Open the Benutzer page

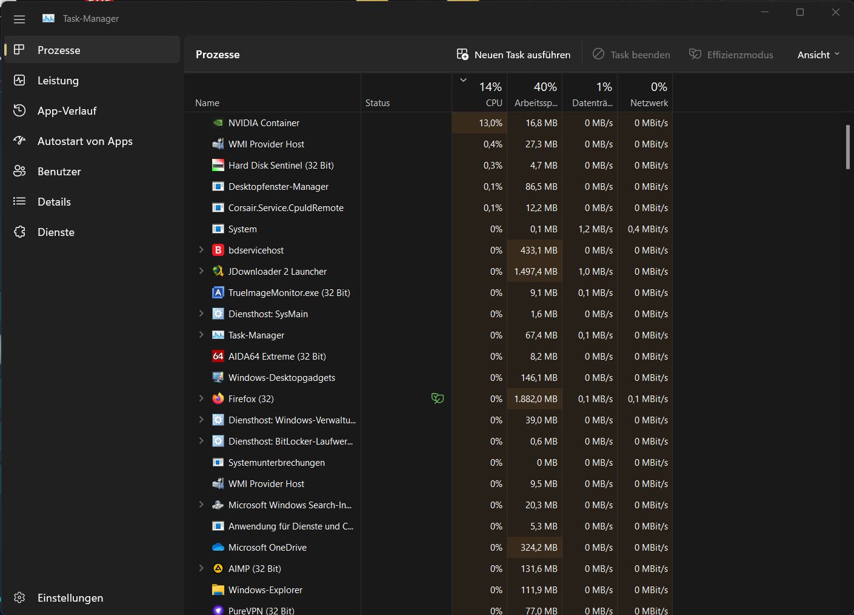[x=92, y=171]
